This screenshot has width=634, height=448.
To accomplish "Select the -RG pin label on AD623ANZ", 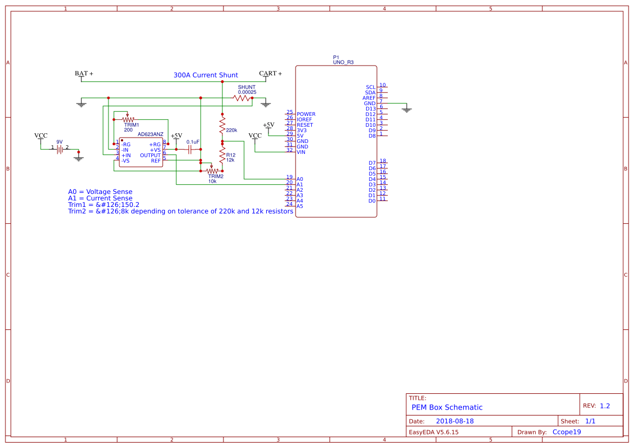I will [x=126, y=144].
